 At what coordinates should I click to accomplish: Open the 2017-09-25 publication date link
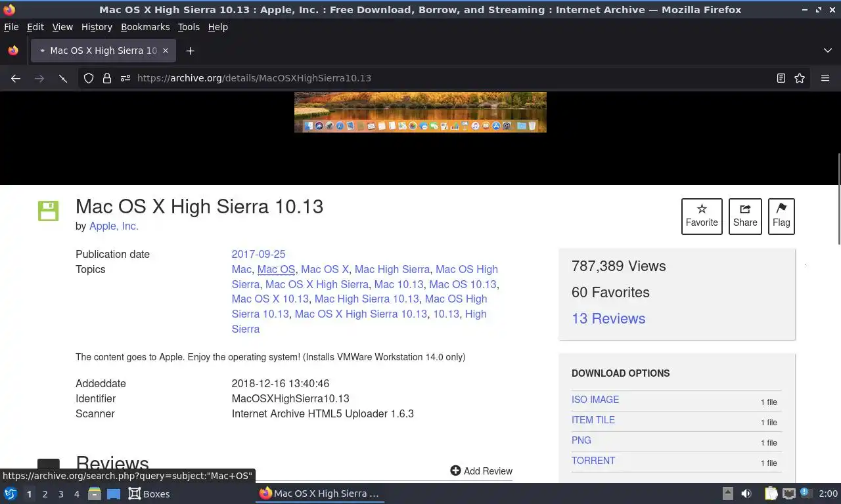click(x=258, y=254)
